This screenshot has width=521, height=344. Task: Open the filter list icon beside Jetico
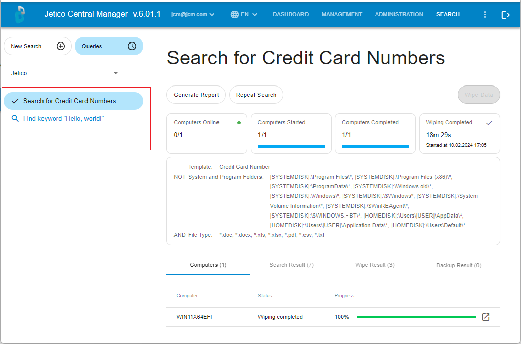(x=135, y=74)
